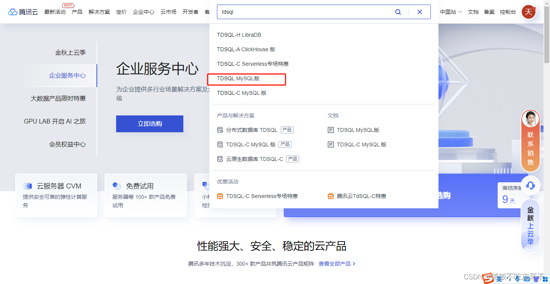Open the 开发者 navigation item
Image resolution: width=550 pixels, height=284 pixels.
pyautogui.click(x=191, y=12)
